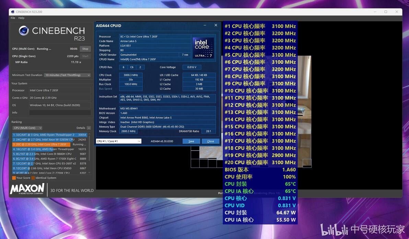Open the File menu in Cinebench
The height and width of the screenshot is (239, 409).
click(13, 18)
